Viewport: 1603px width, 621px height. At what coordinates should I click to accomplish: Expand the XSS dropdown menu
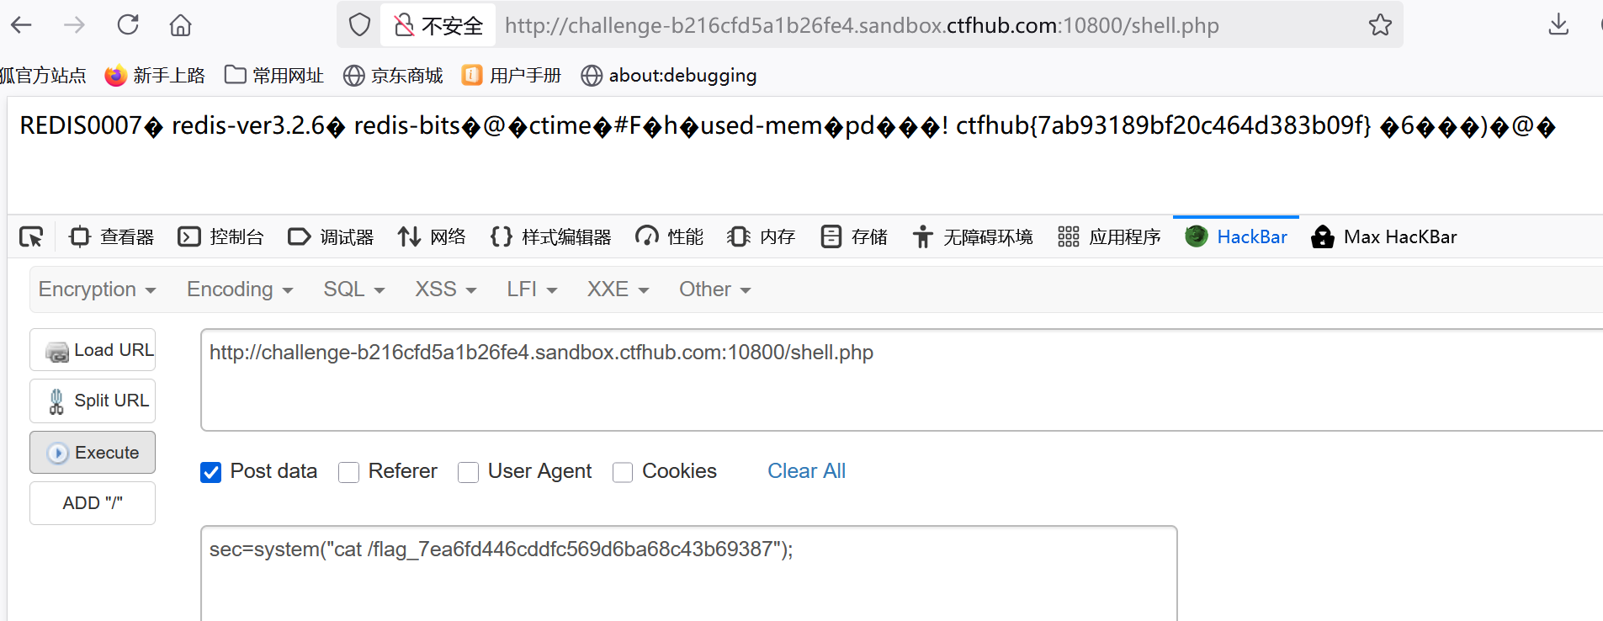pyautogui.click(x=446, y=289)
